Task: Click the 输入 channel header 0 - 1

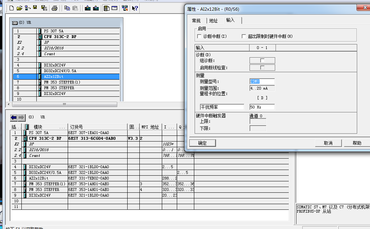Action: [x=262, y=48]
